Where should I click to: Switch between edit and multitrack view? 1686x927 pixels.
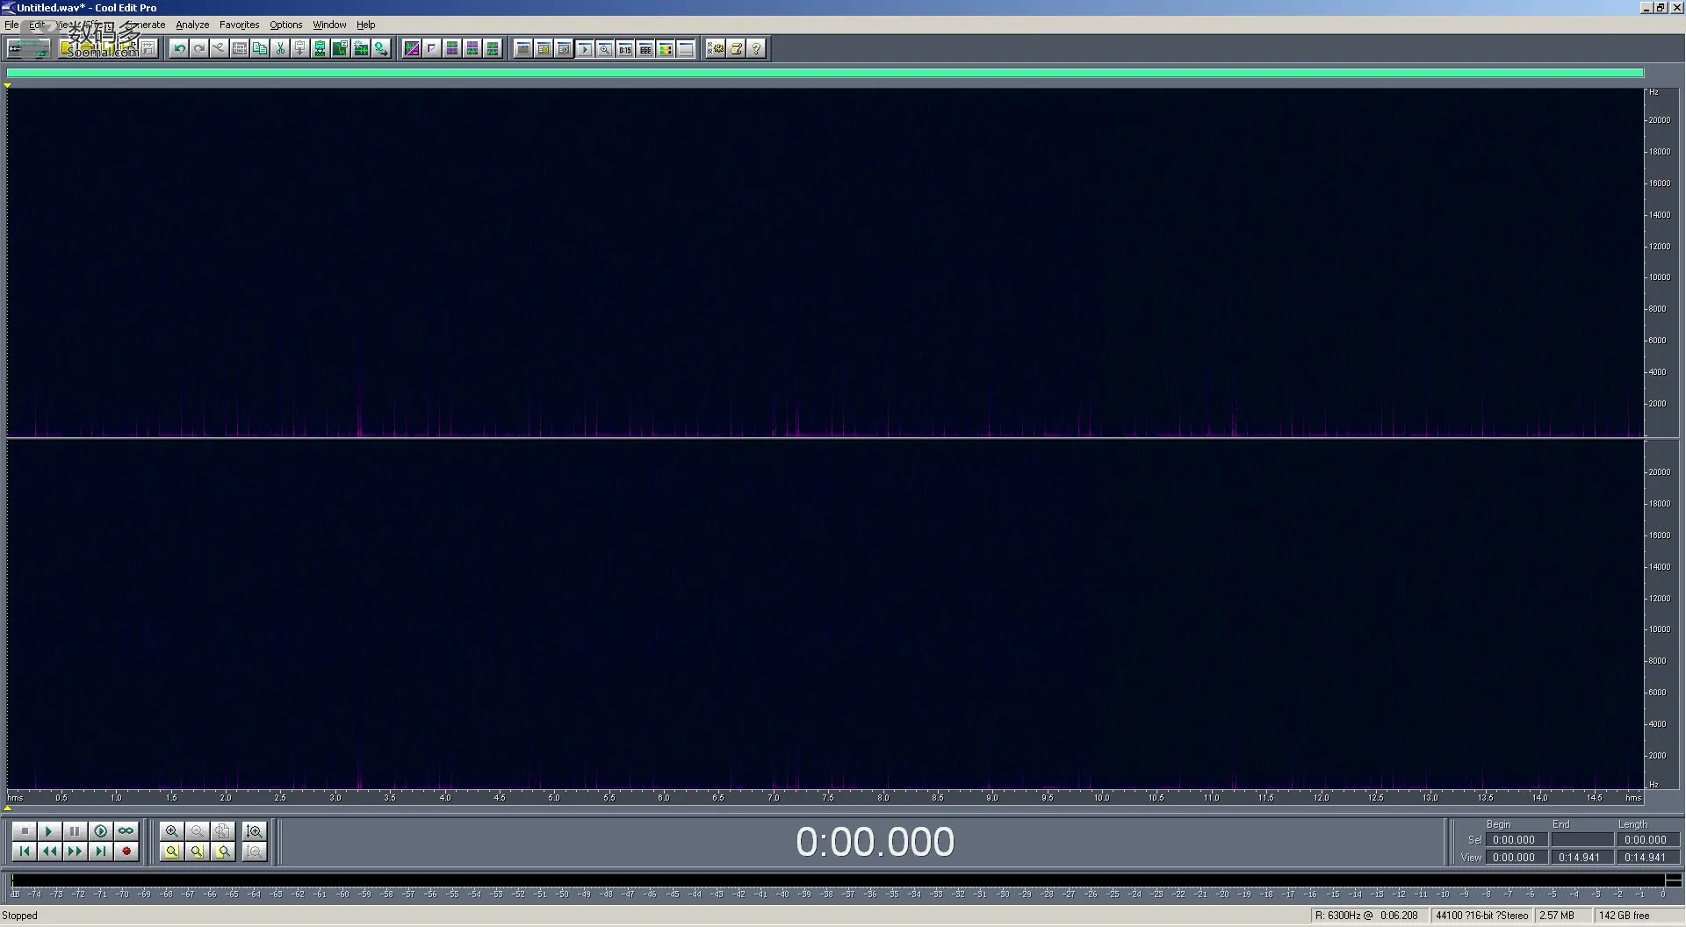[x=28, y=48]
